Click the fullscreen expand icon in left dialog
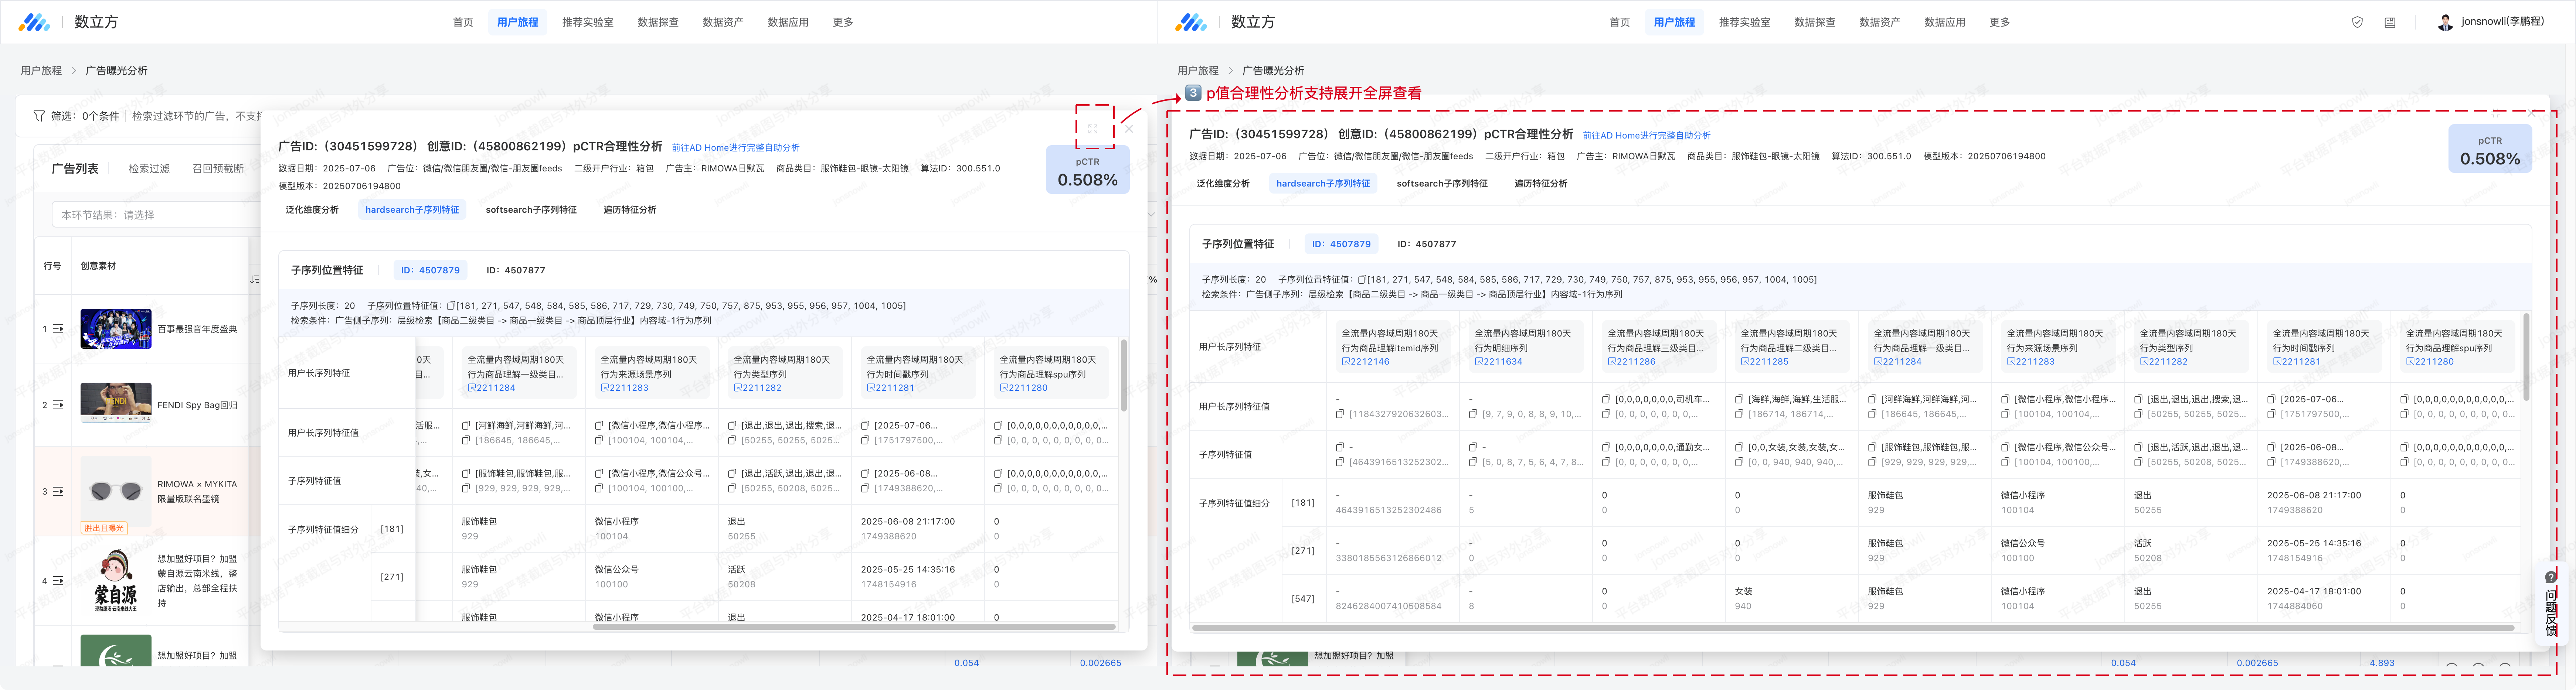The width and height of the screenshot is (2576, 690). [x=1093, y=129]
